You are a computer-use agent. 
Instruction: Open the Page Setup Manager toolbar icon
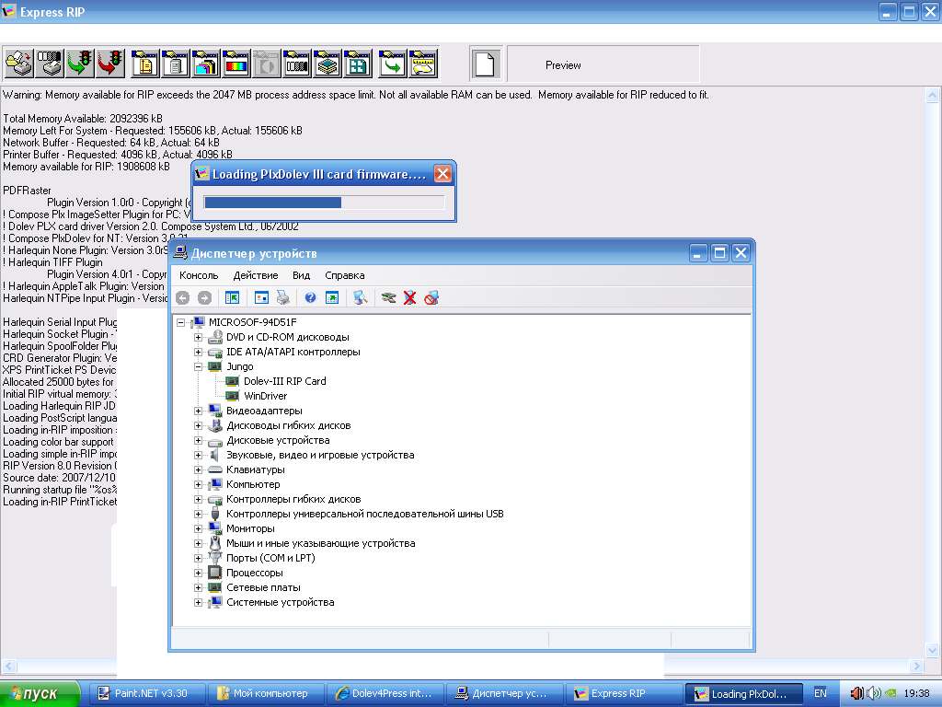pos(144,64)
